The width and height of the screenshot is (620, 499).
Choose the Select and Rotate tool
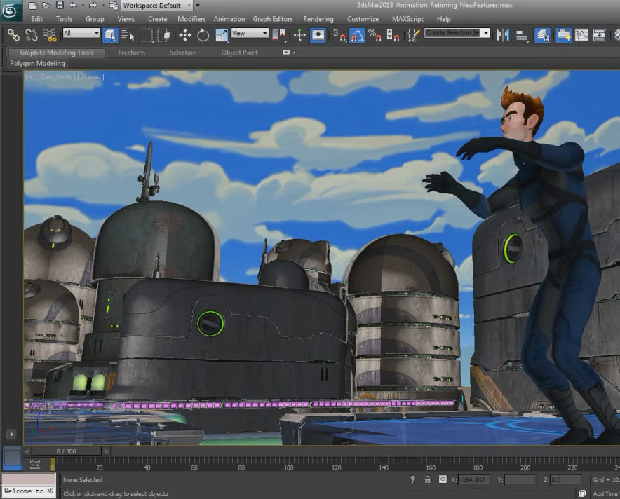[203, 34]
